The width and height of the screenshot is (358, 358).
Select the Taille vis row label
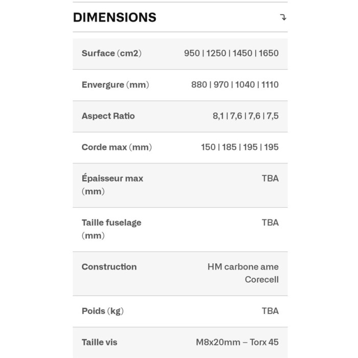[x=99, y=342]
